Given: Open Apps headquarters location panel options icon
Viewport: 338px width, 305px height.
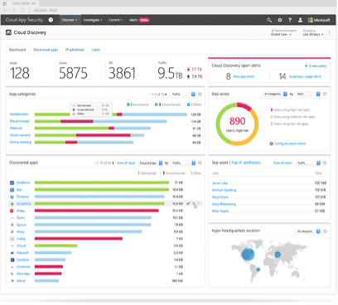Looking at the screenshot, I should (325, 231).
